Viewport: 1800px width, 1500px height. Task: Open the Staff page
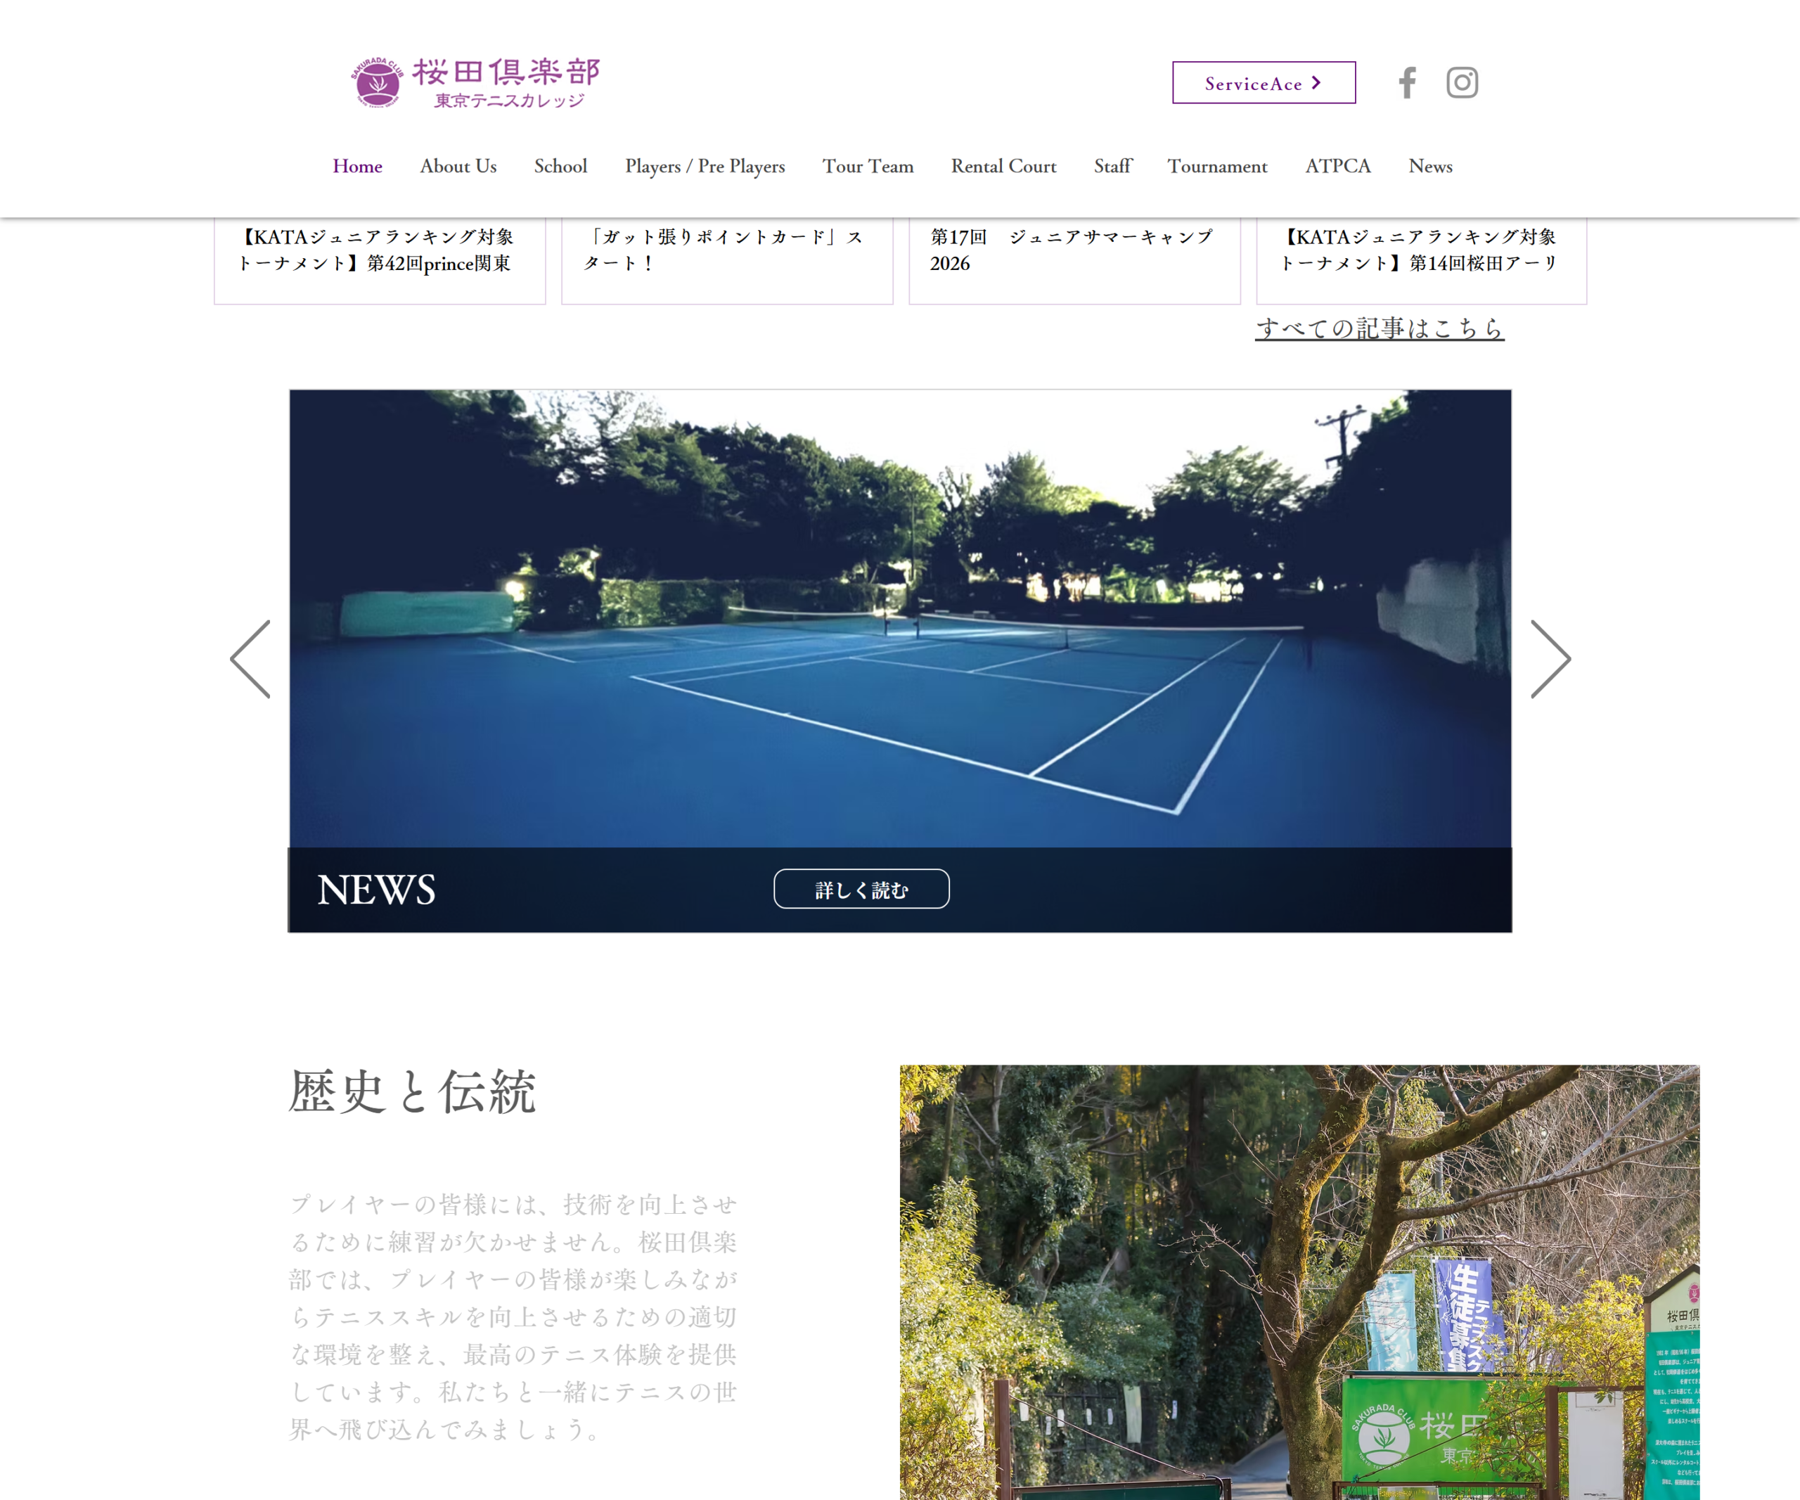coord(1112,166)
